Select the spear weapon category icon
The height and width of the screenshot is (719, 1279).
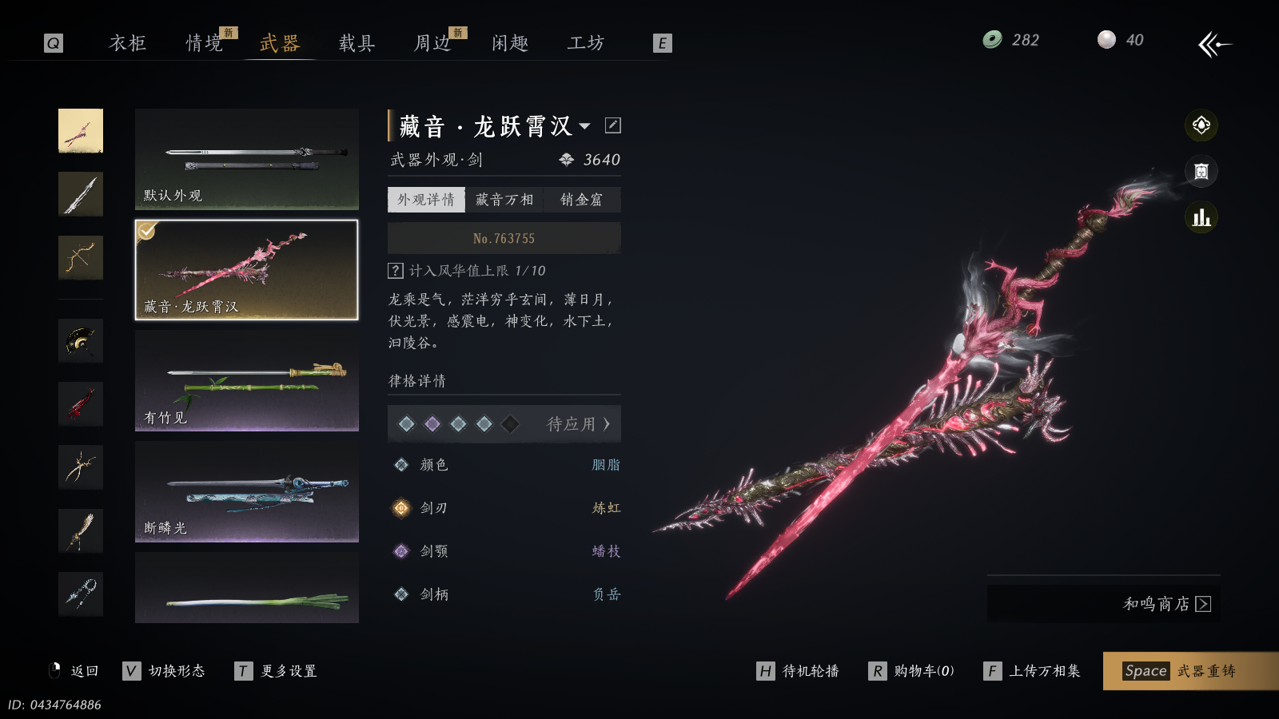(x=81, y=194)
